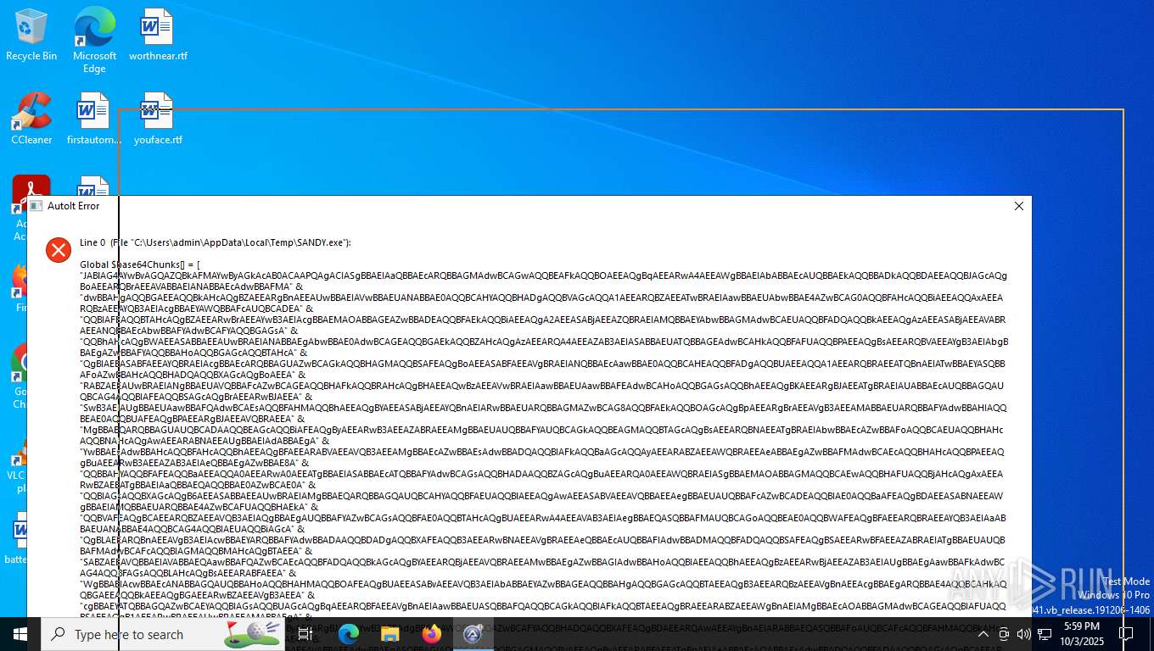Open network status in system tray
The width and height of the screenshot is (1154, 651).
click(x=1045, y=634)
